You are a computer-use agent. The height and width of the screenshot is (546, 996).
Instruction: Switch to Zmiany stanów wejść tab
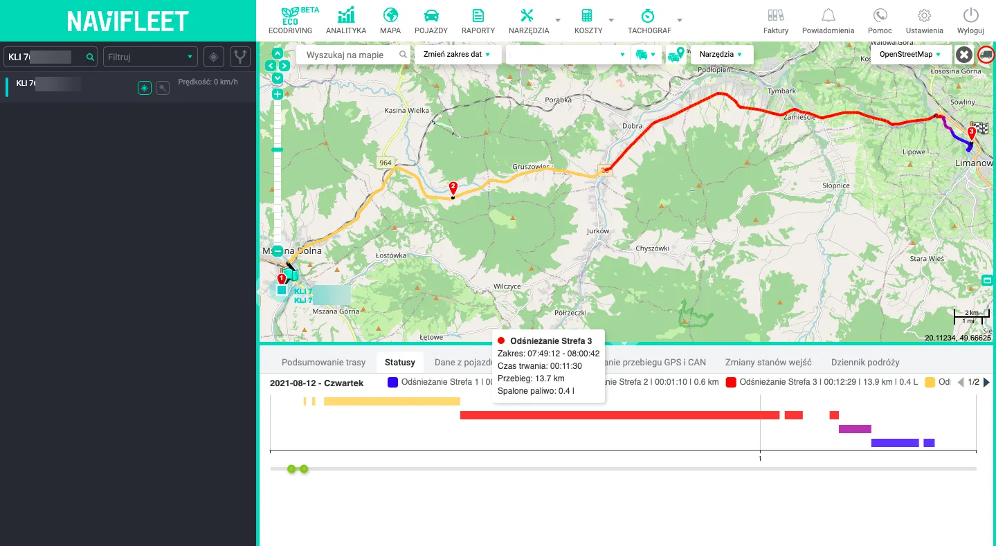768,362
